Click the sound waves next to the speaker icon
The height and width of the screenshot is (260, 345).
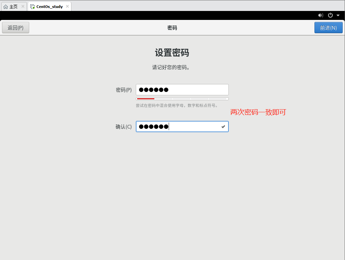[x=323, y=15]
